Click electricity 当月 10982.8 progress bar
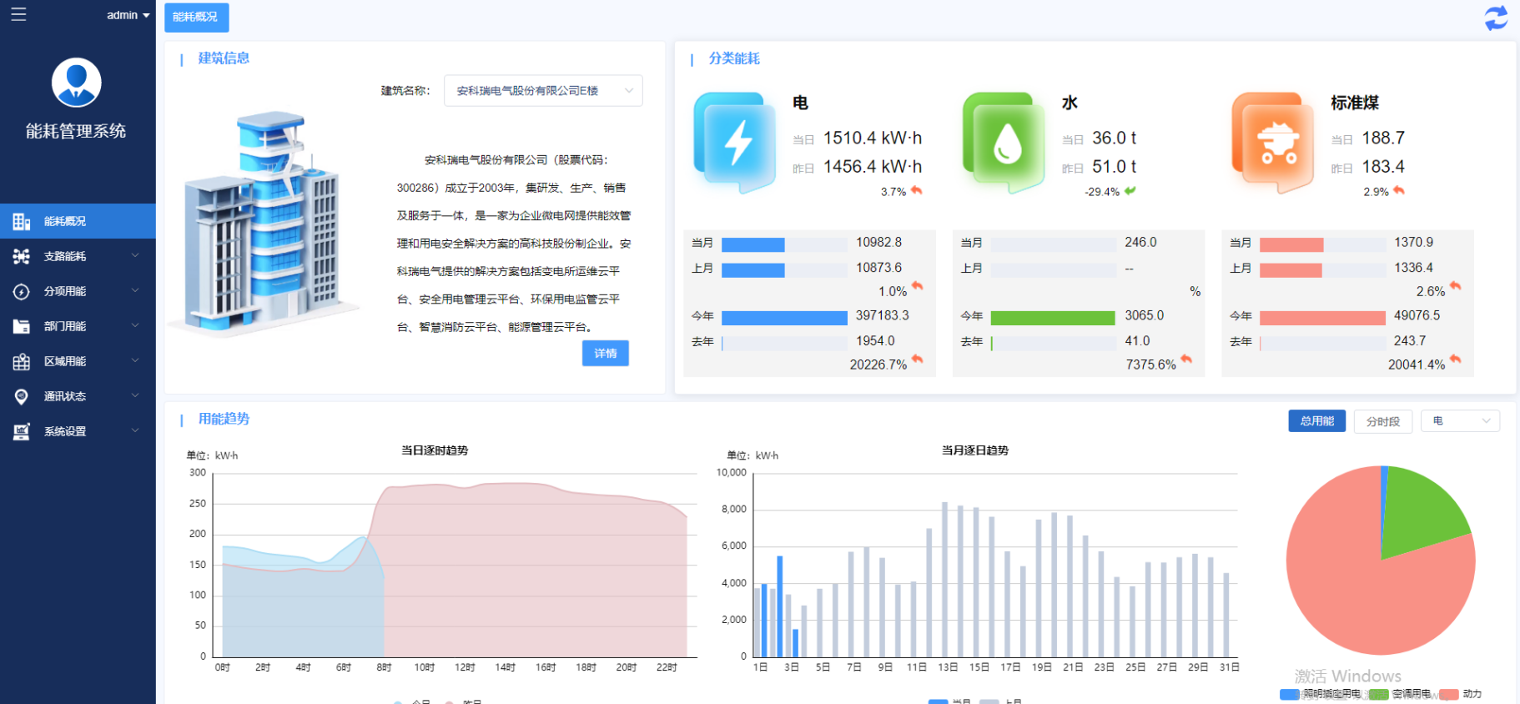Image resolution: width=1520 pixels, height=704 pixels. coord(784,244)
